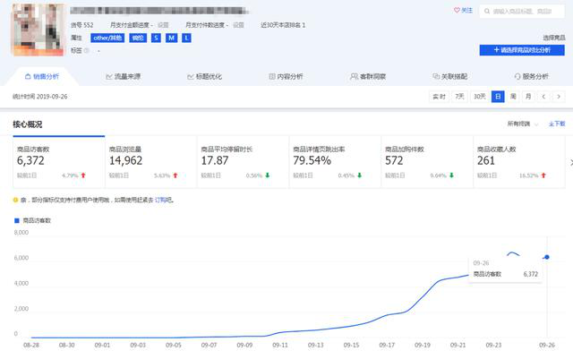
Task: Click the blue add-competitor comparison button
Action: pos(522,50)
